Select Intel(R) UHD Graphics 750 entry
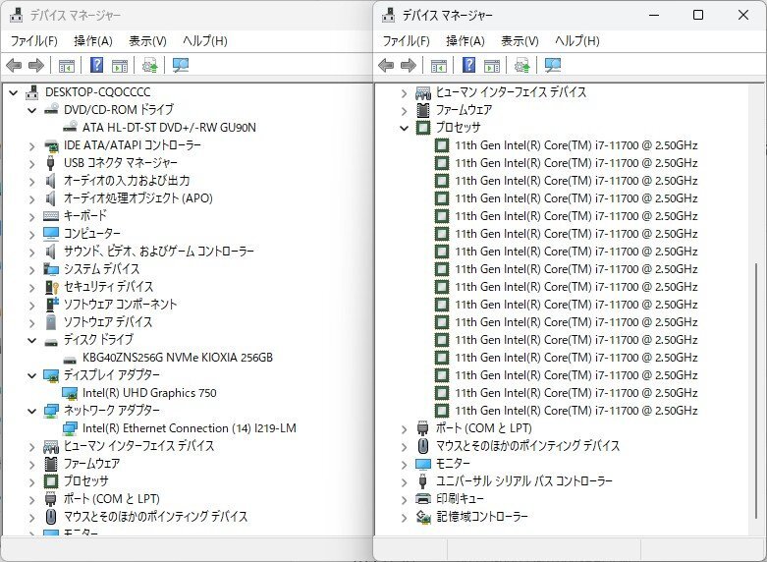The height and width of the screenshot is (562, 767). pyautogui.click(x=149, y=393)
